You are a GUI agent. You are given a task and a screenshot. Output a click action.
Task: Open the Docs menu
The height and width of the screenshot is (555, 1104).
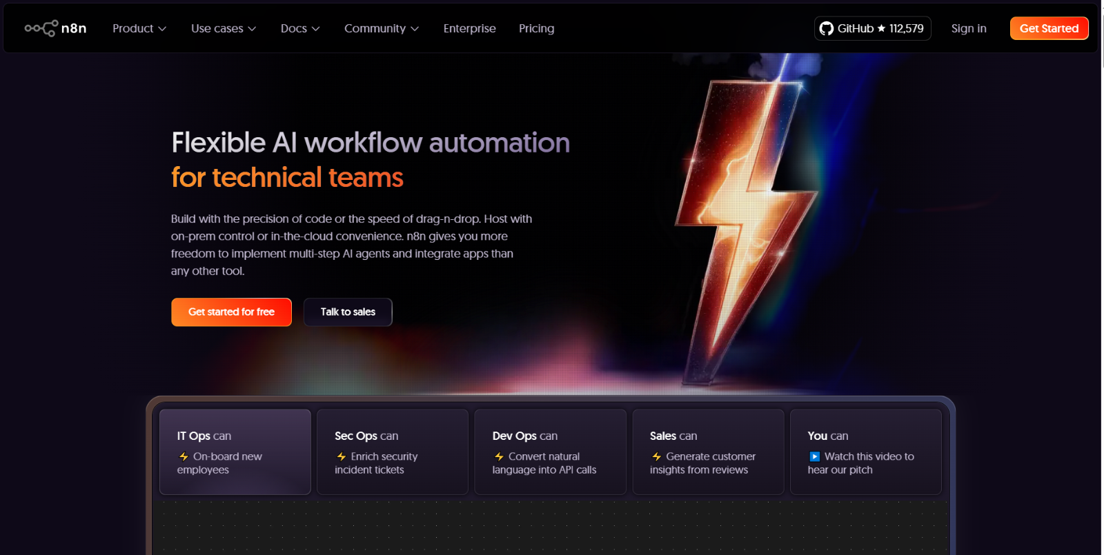300,28
